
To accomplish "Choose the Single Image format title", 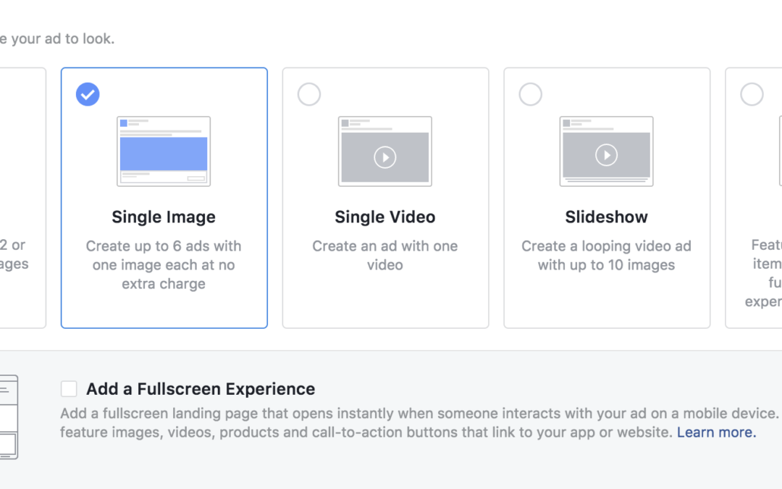I will coord(164,217).
